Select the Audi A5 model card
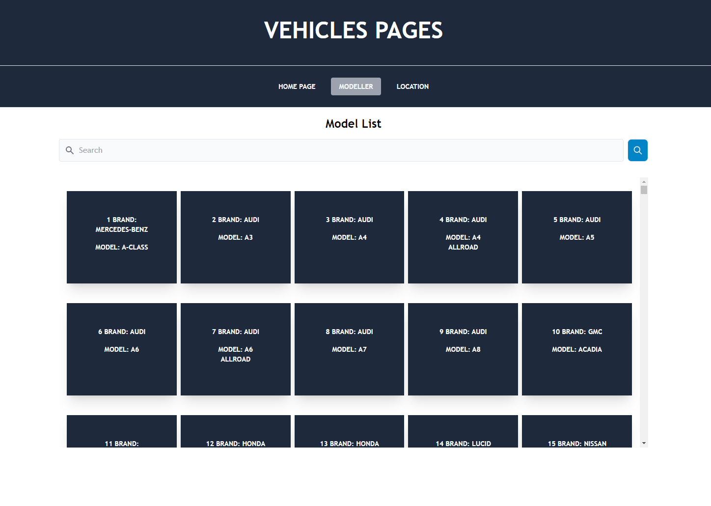Image resolution: width=711 pixels, height=506 pixels. coord(576,237)
